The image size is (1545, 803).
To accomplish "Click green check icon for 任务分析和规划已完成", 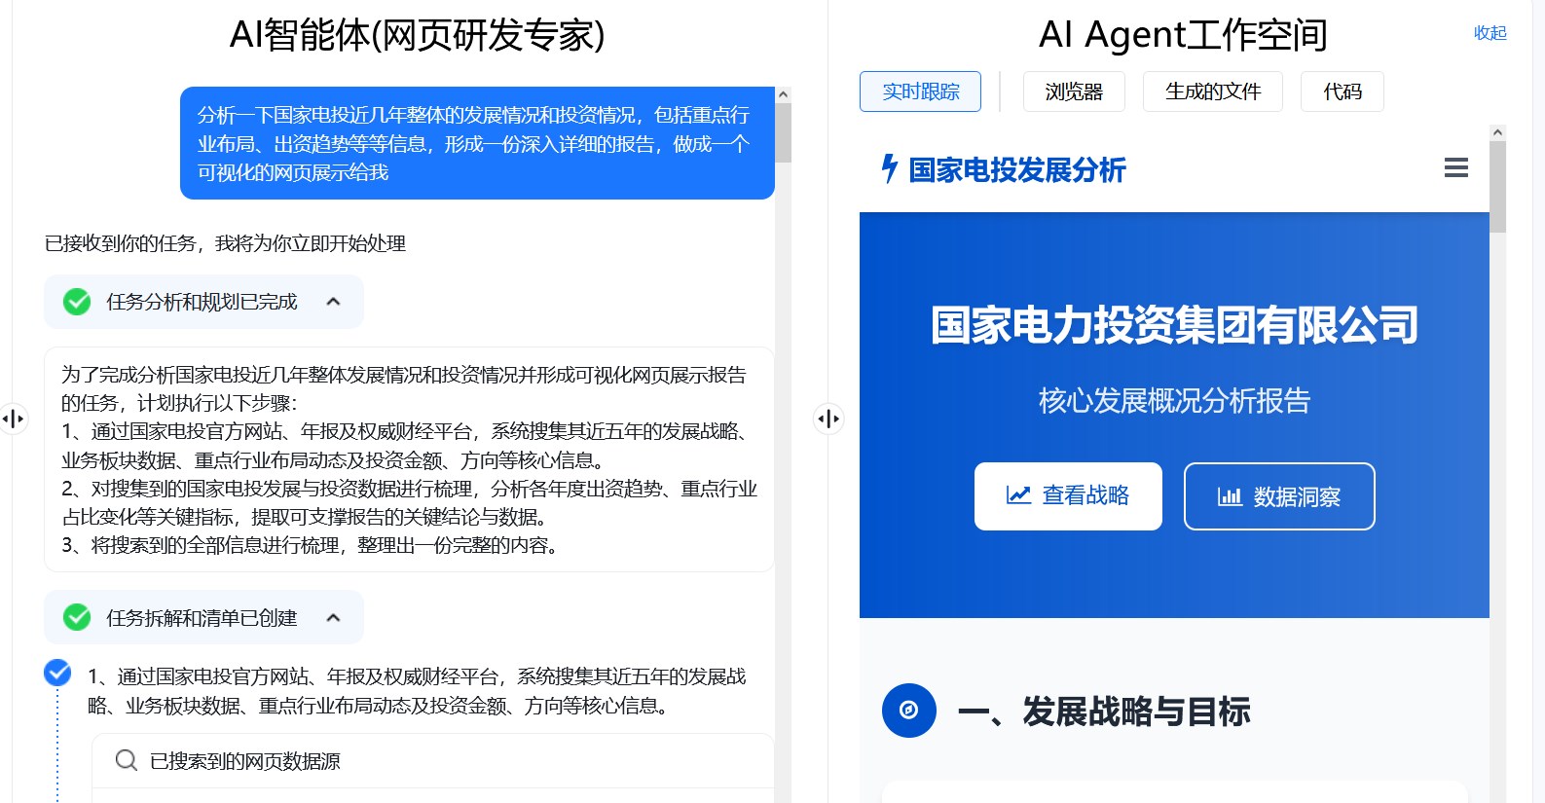I will pos(77,302).
